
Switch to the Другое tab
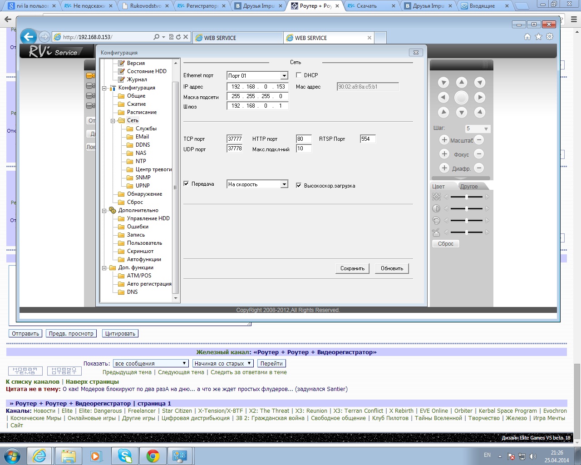click(x=469, y=187)
